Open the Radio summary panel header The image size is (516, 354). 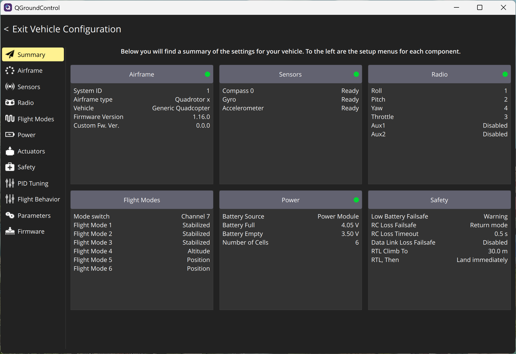click(x=439, y=74)
